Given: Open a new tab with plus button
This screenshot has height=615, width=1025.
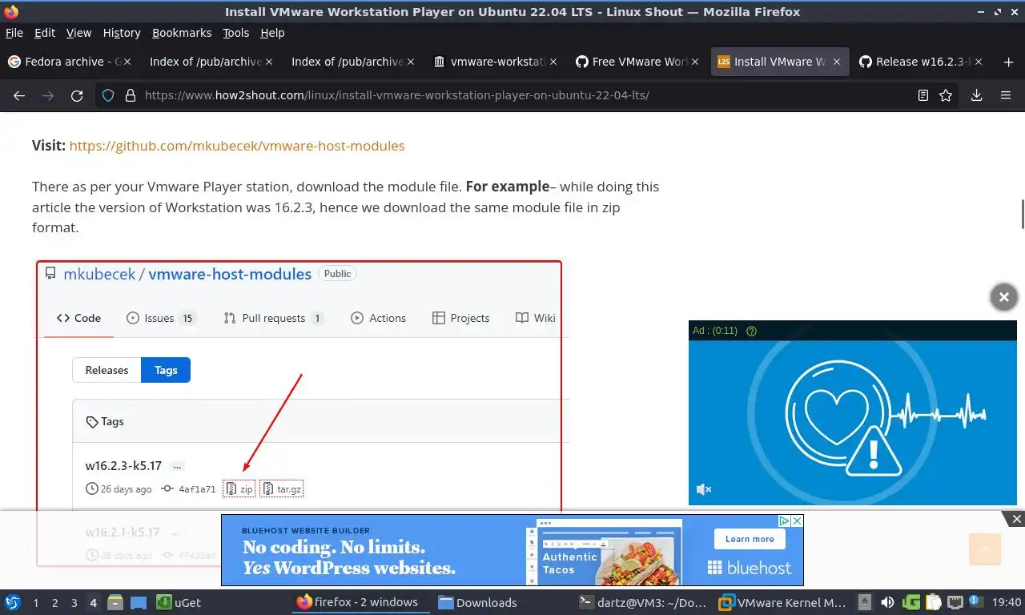Looking at the screenshot, I should click(x=1008, y=62).
